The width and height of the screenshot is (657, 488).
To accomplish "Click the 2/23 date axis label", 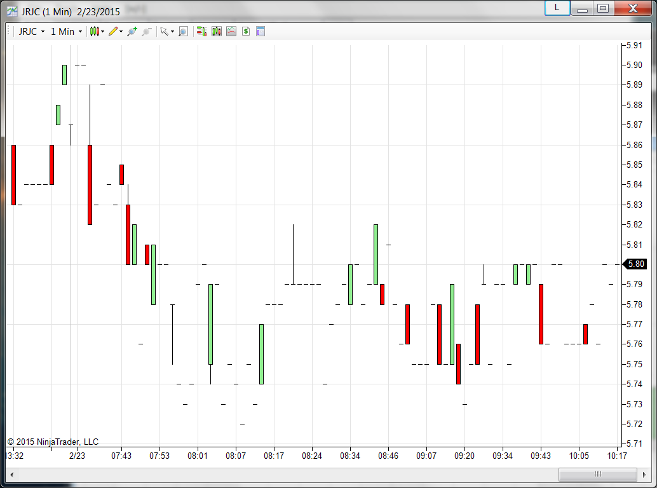I will [x=77, y=456].
